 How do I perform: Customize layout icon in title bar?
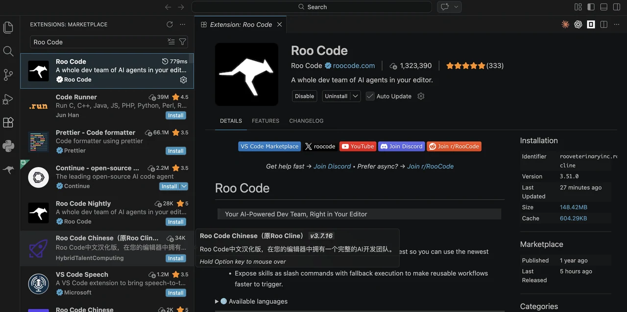point(578,7)
